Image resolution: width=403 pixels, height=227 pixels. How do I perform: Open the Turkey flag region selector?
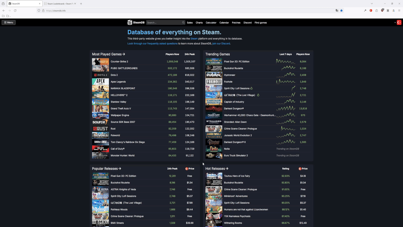point(399,22)
